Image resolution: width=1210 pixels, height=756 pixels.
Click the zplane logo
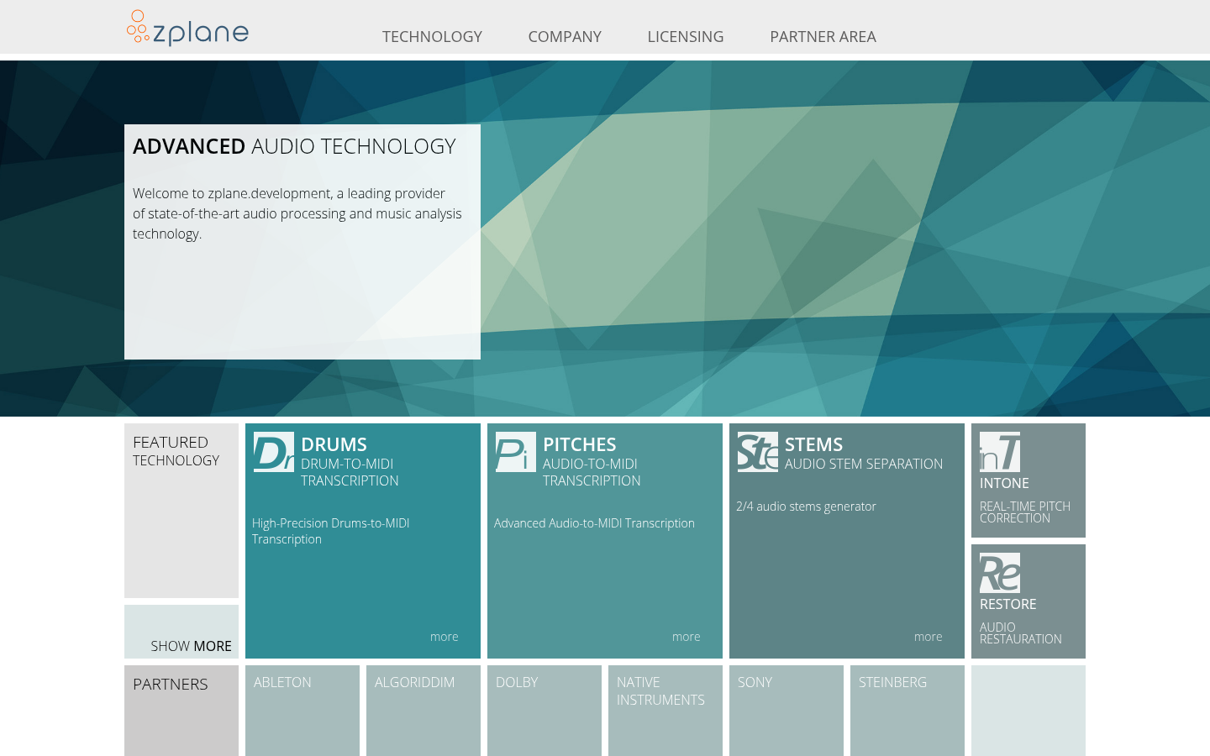[x=187, y=28]
